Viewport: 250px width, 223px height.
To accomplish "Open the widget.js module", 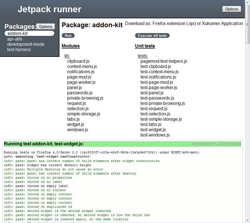I will coord(76,124).
